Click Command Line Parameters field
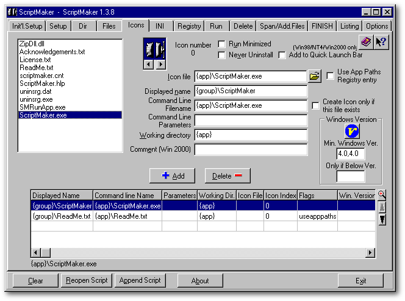405x301 pixels. (x=251, y=121)
